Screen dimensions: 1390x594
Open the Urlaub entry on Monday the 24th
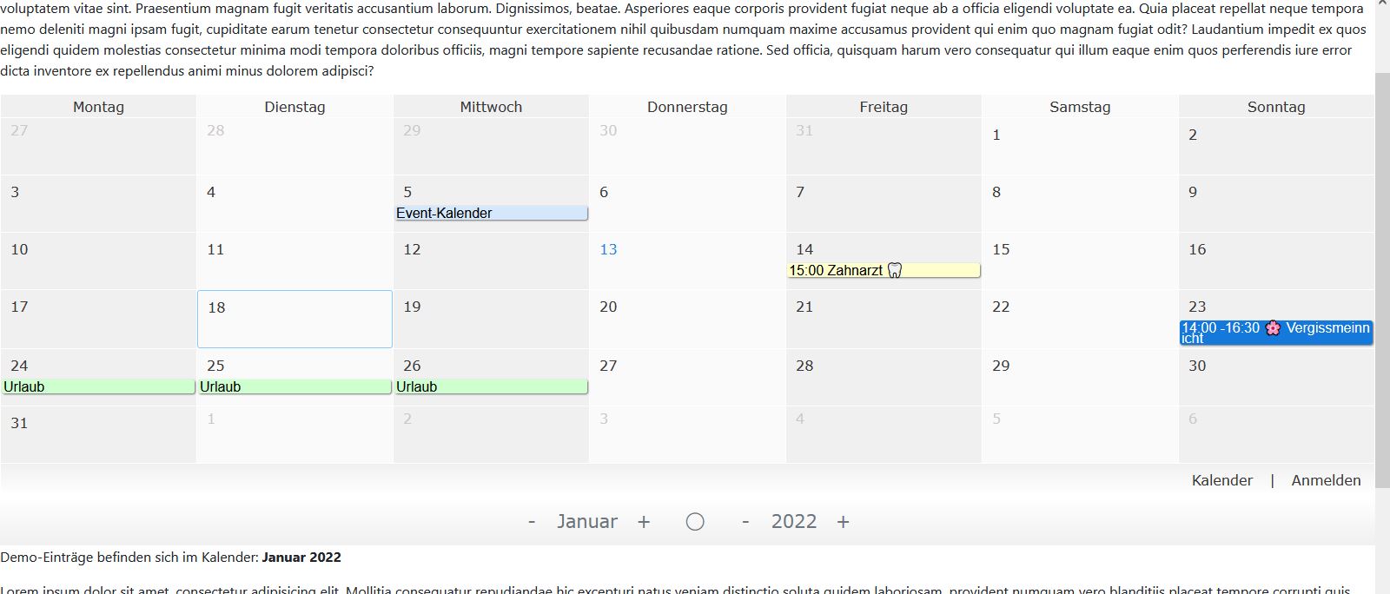point(98,387)
